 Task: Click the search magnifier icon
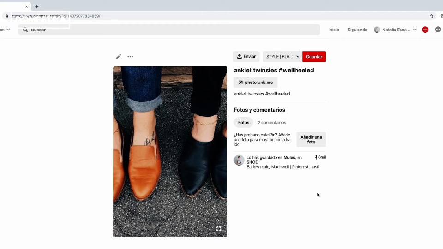click(25, 30)
